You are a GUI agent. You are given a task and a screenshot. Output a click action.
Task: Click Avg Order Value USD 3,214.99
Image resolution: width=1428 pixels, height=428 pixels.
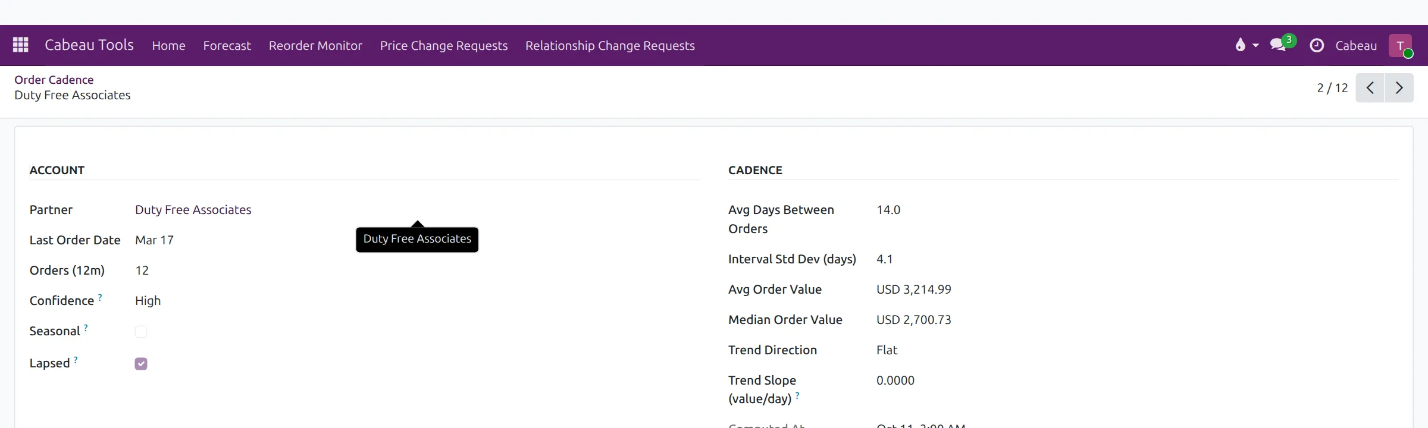point(913,289)
